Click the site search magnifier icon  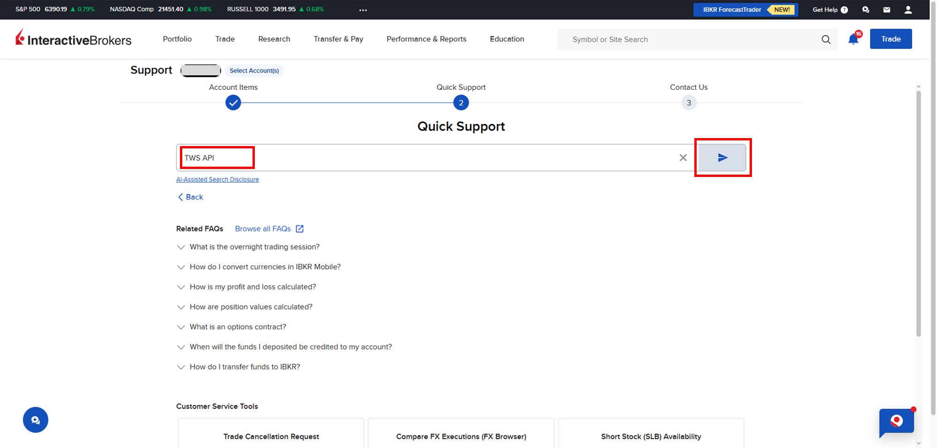click(826, 40)
